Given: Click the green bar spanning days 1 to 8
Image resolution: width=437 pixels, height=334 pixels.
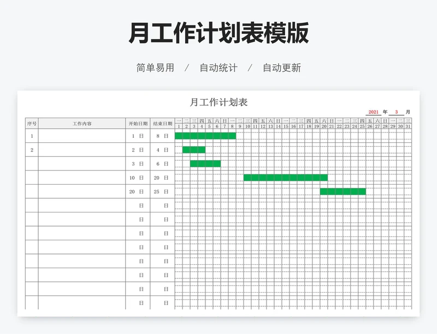Looking at the screenshot, I should click(x=205, y=136).
